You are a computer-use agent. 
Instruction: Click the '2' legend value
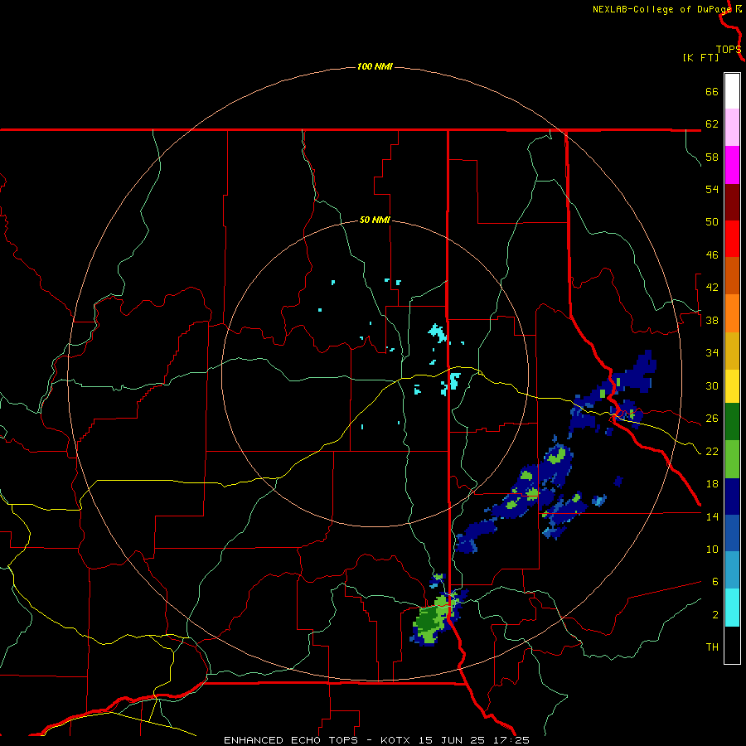[x=715, y=614]
